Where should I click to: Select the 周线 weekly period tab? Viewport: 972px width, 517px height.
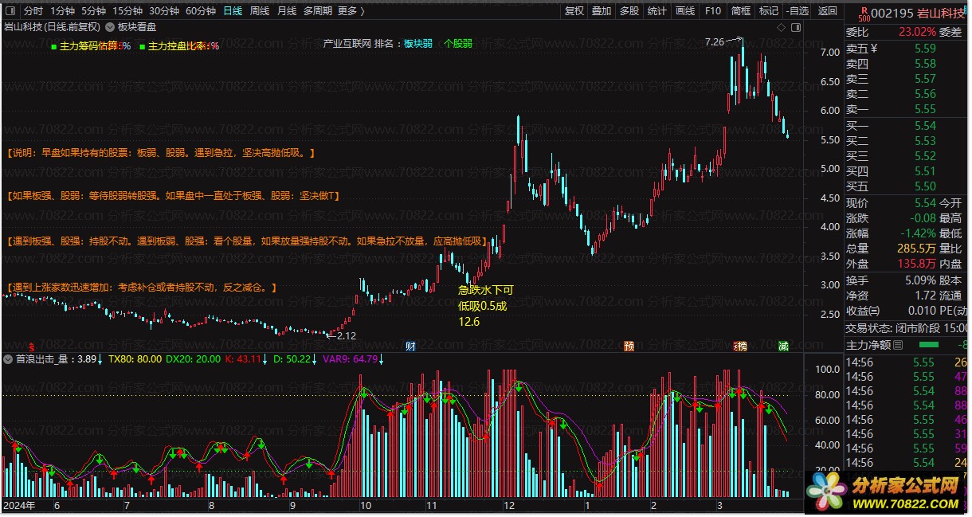pos(260,11)
